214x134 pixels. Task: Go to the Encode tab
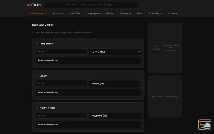coord(173,13)
